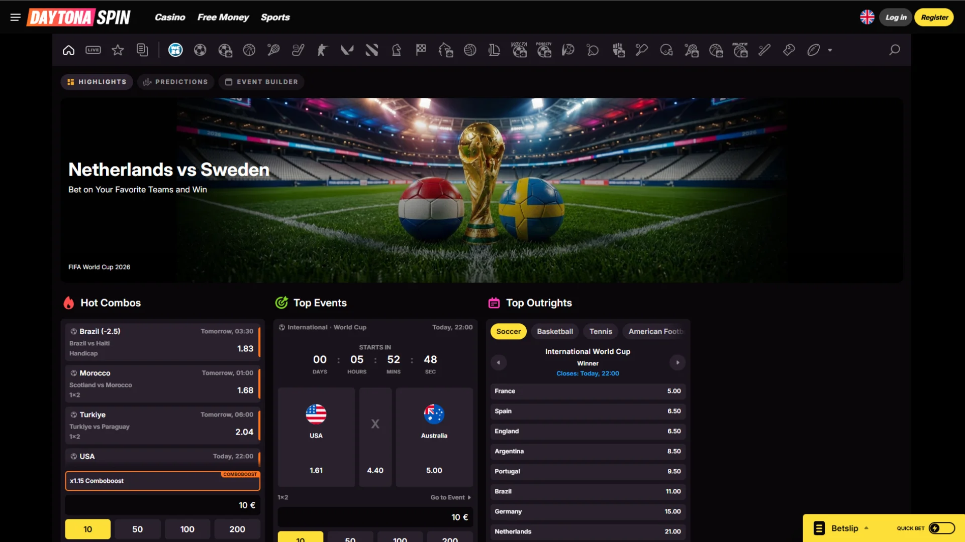
Task: Select the American football helmet icon
Action: [666, 50]
